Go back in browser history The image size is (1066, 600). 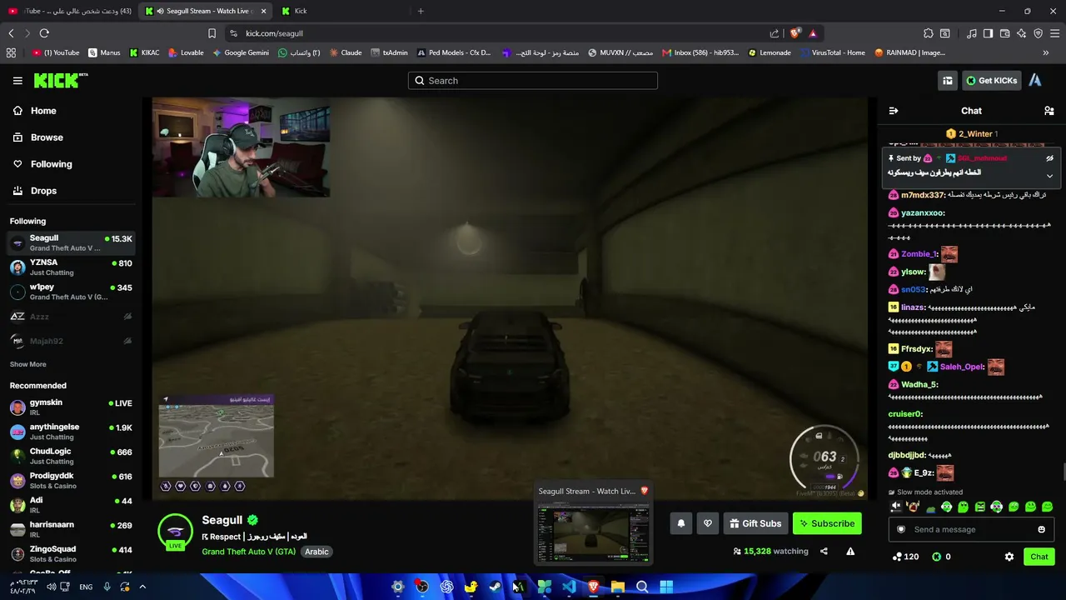[x=11, y=33]
